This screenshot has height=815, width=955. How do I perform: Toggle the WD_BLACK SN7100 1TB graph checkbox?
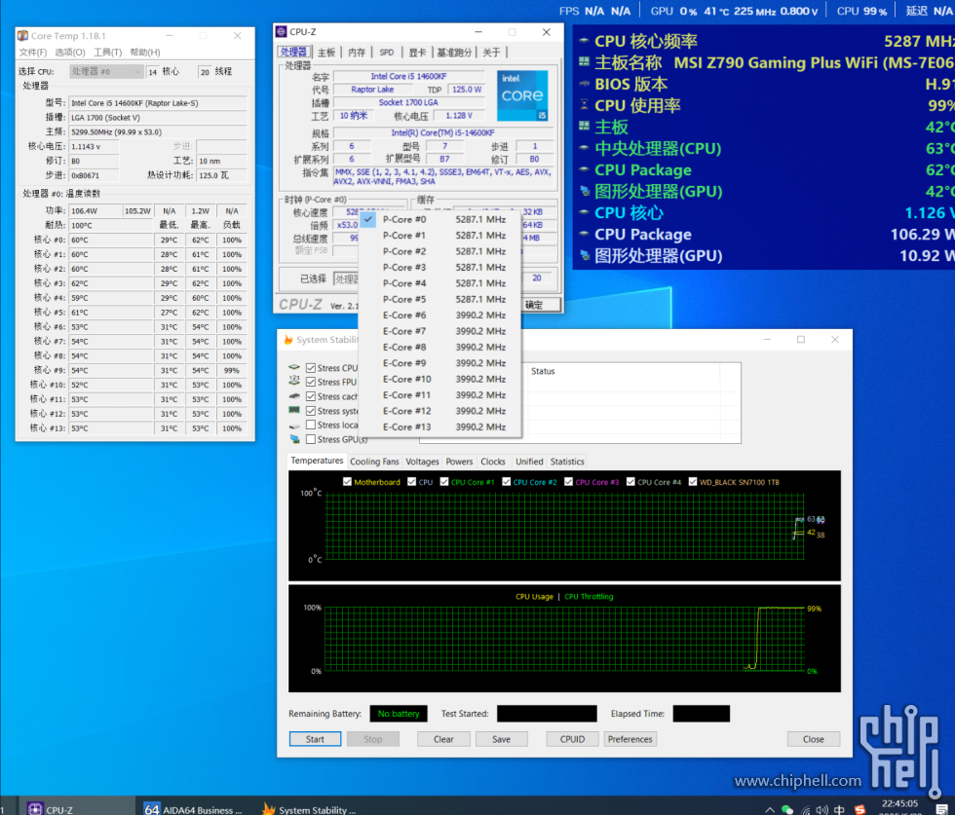[693, 481]
